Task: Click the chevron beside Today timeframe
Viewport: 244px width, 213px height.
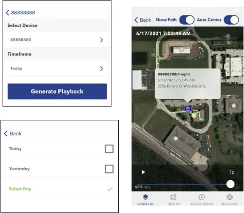Action: tap(102, 68)
